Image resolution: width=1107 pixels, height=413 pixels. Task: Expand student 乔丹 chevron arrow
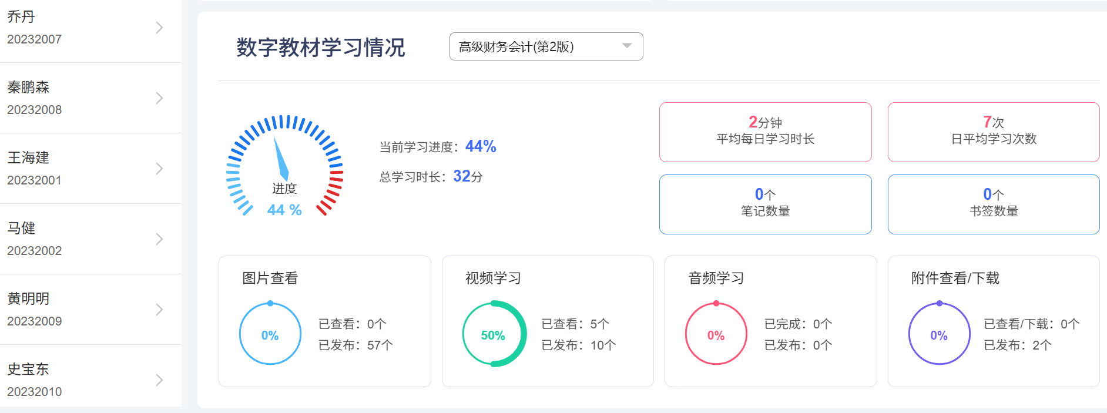point(159,28)
